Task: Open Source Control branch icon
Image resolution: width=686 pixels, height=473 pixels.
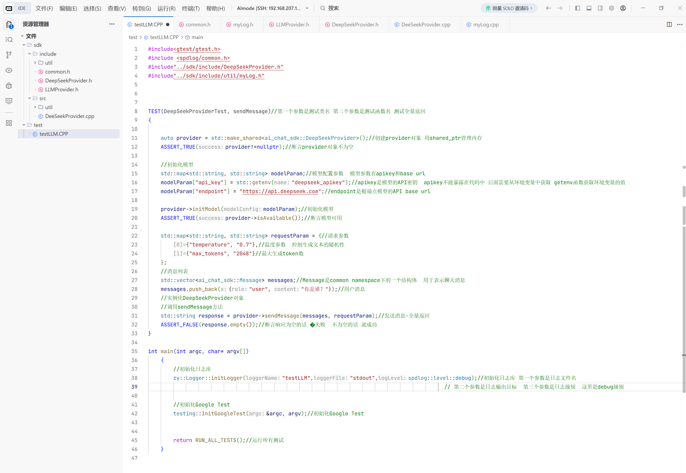Action: 9,55
